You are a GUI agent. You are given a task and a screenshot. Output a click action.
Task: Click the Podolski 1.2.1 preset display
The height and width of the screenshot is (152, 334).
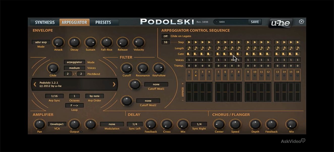point(74,84)
